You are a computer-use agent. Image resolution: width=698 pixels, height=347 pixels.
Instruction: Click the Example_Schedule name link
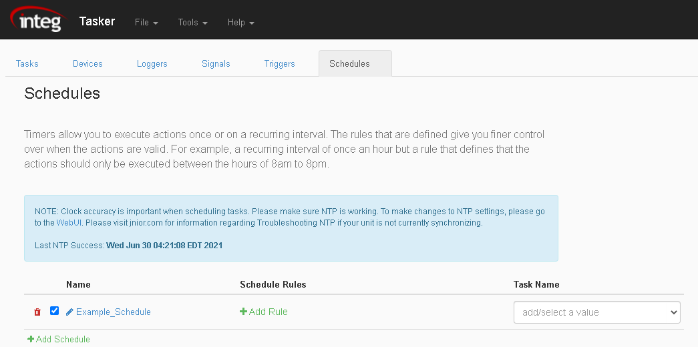[114, 312]
